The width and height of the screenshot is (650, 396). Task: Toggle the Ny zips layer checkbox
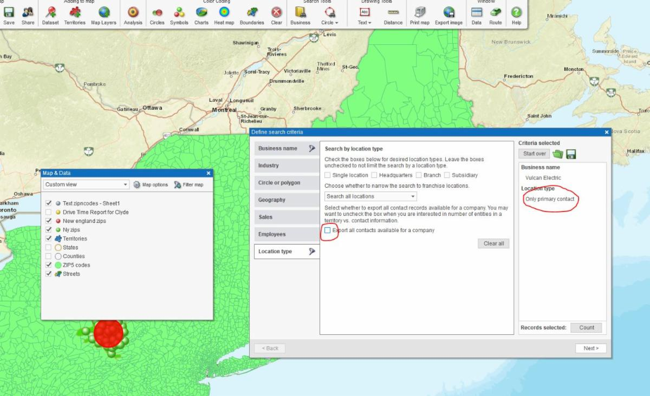tap(49, 229)
